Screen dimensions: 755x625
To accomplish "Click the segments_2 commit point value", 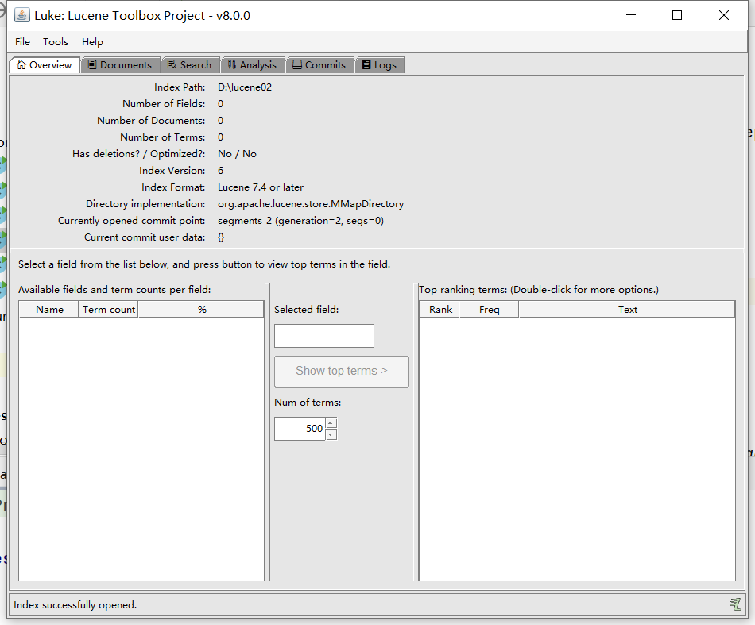I will [x=300, y=221].
